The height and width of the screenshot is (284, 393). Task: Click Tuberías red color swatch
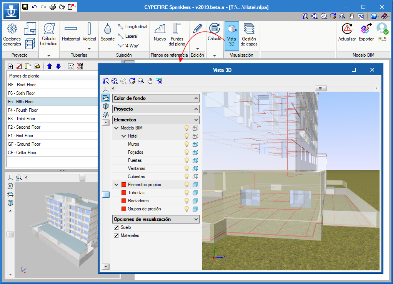point(123,193)
